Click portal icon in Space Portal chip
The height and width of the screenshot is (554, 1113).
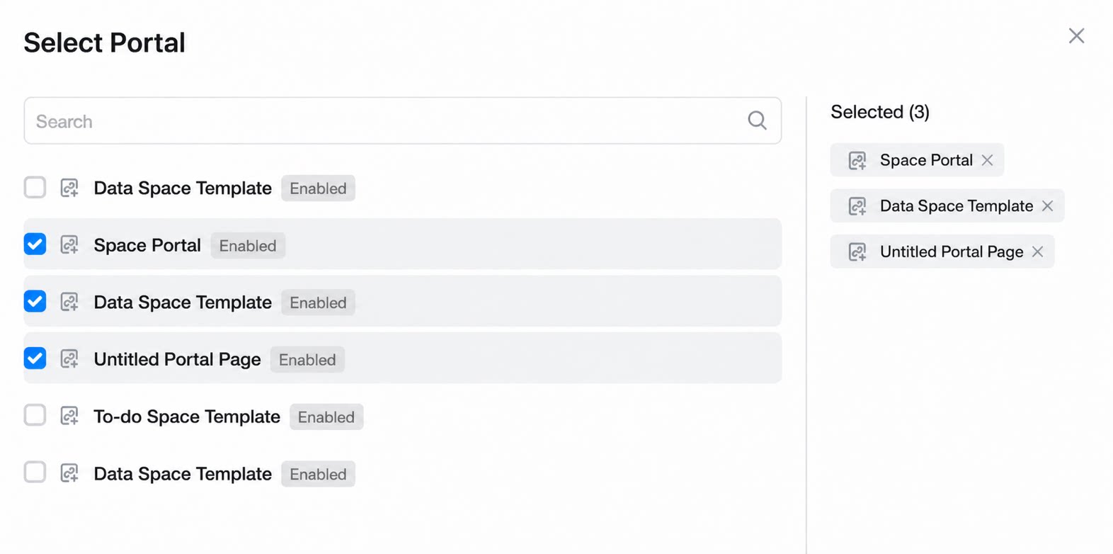point(857,161)
